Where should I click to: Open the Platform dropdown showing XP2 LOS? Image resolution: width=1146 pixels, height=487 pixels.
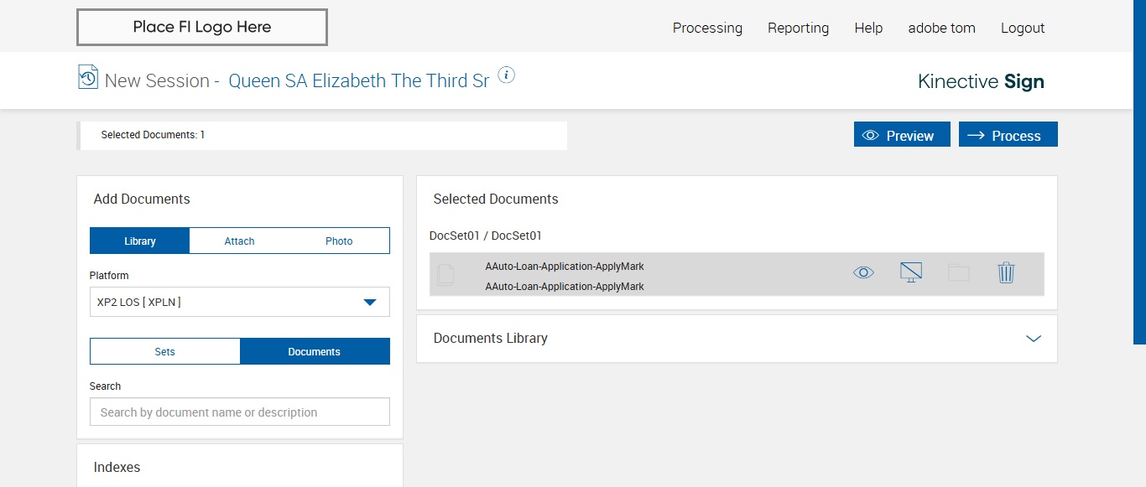239,302
